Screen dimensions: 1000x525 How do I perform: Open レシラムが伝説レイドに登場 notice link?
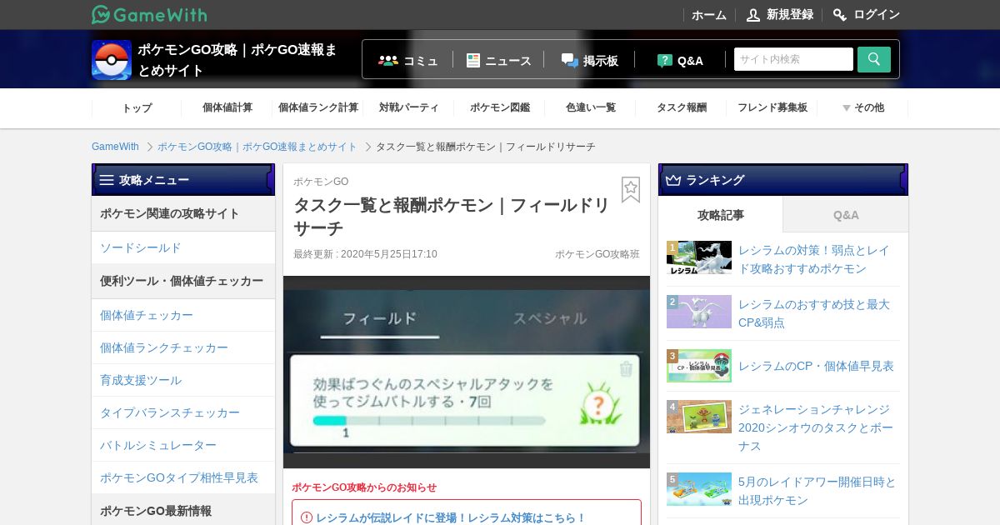451,517
